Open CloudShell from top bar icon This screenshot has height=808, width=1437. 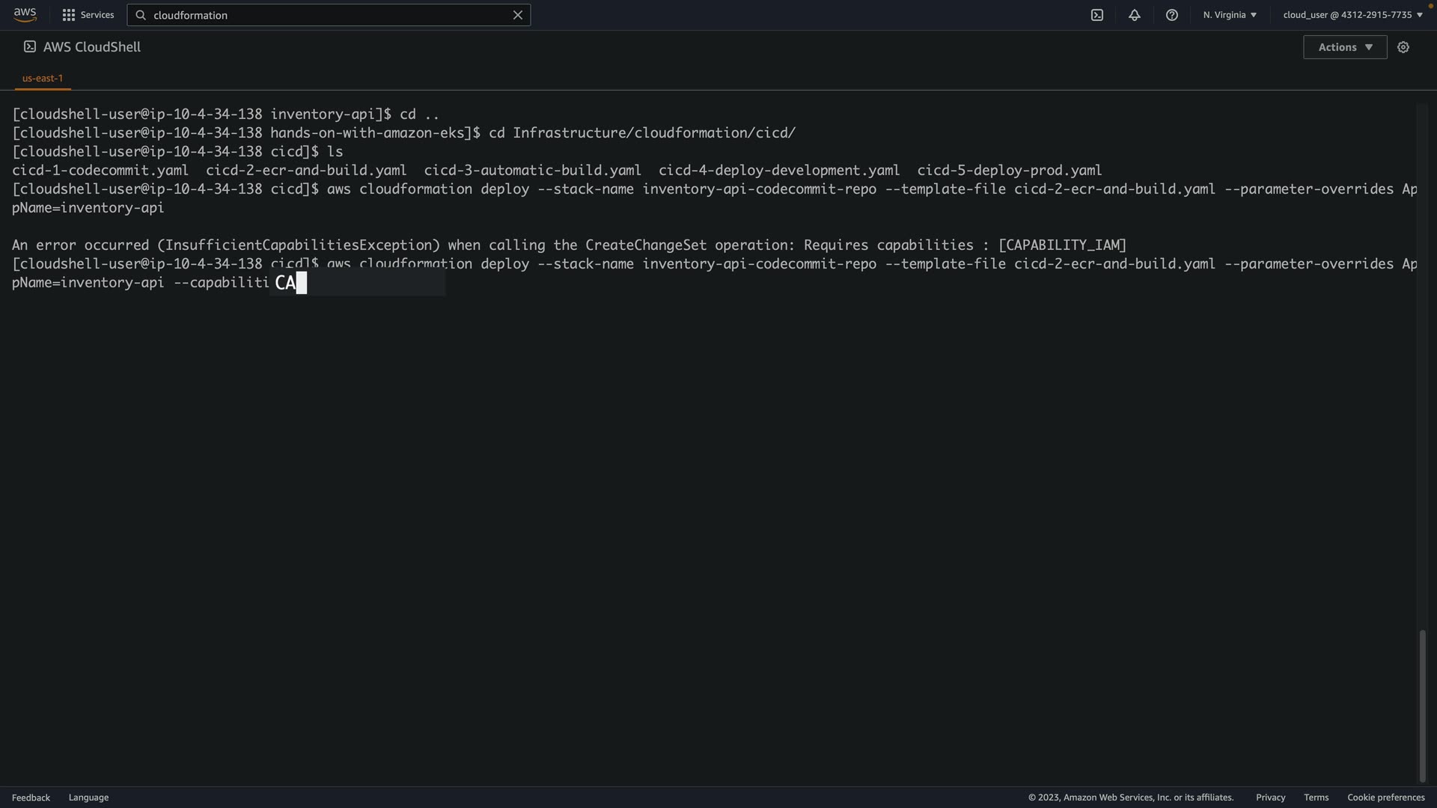1097,15
